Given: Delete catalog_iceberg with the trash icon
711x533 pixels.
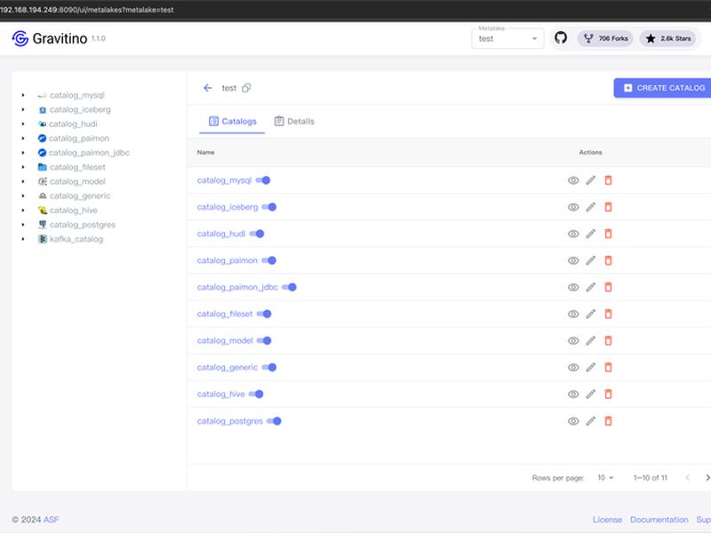Looking at the screenshot, I should pos(608,207).
